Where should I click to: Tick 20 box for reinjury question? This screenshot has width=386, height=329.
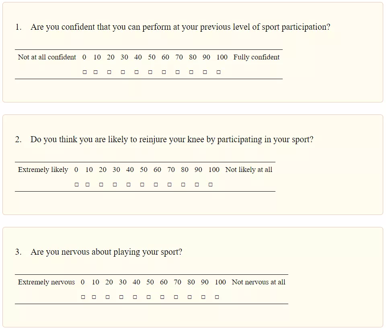tap(101, 185)
